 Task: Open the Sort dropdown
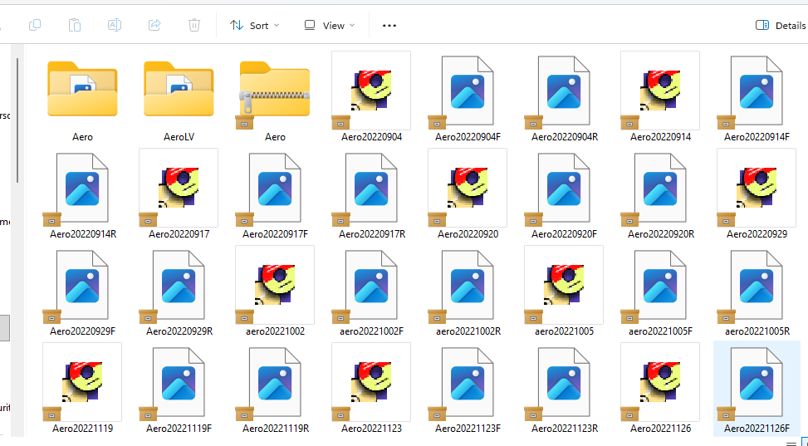tap(255, 25)
